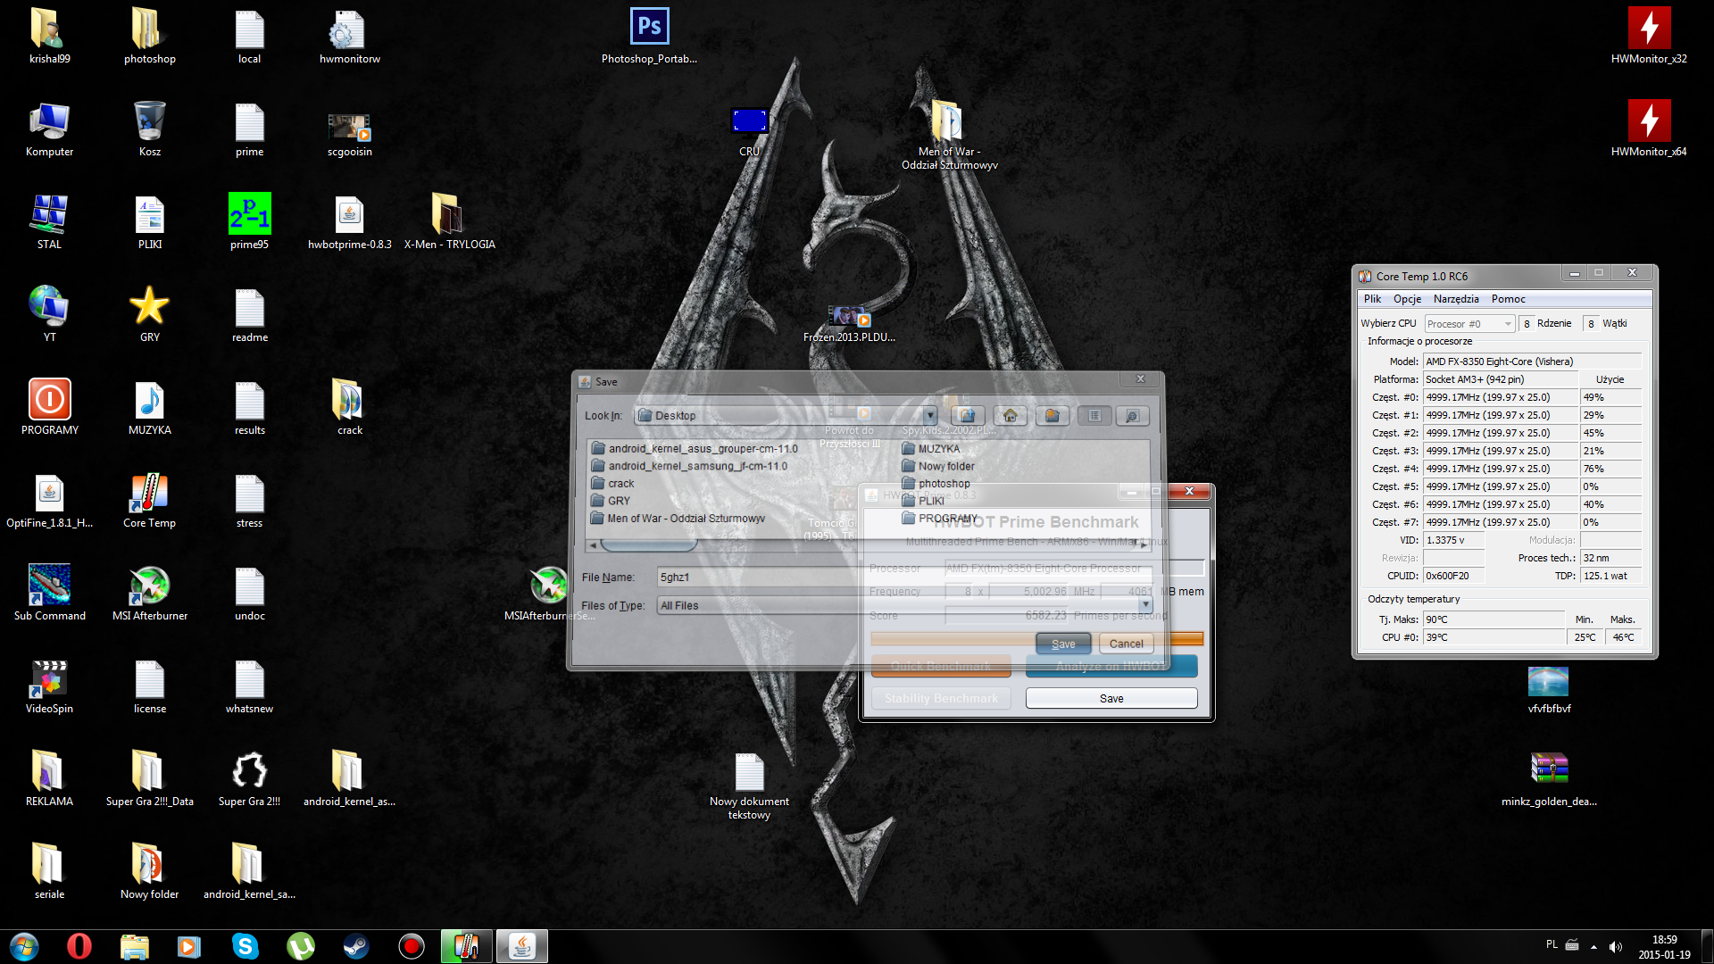This screenshot has width=1714, height=964.
Task: Go up one level in Save dialog
Action: [967, 415]
